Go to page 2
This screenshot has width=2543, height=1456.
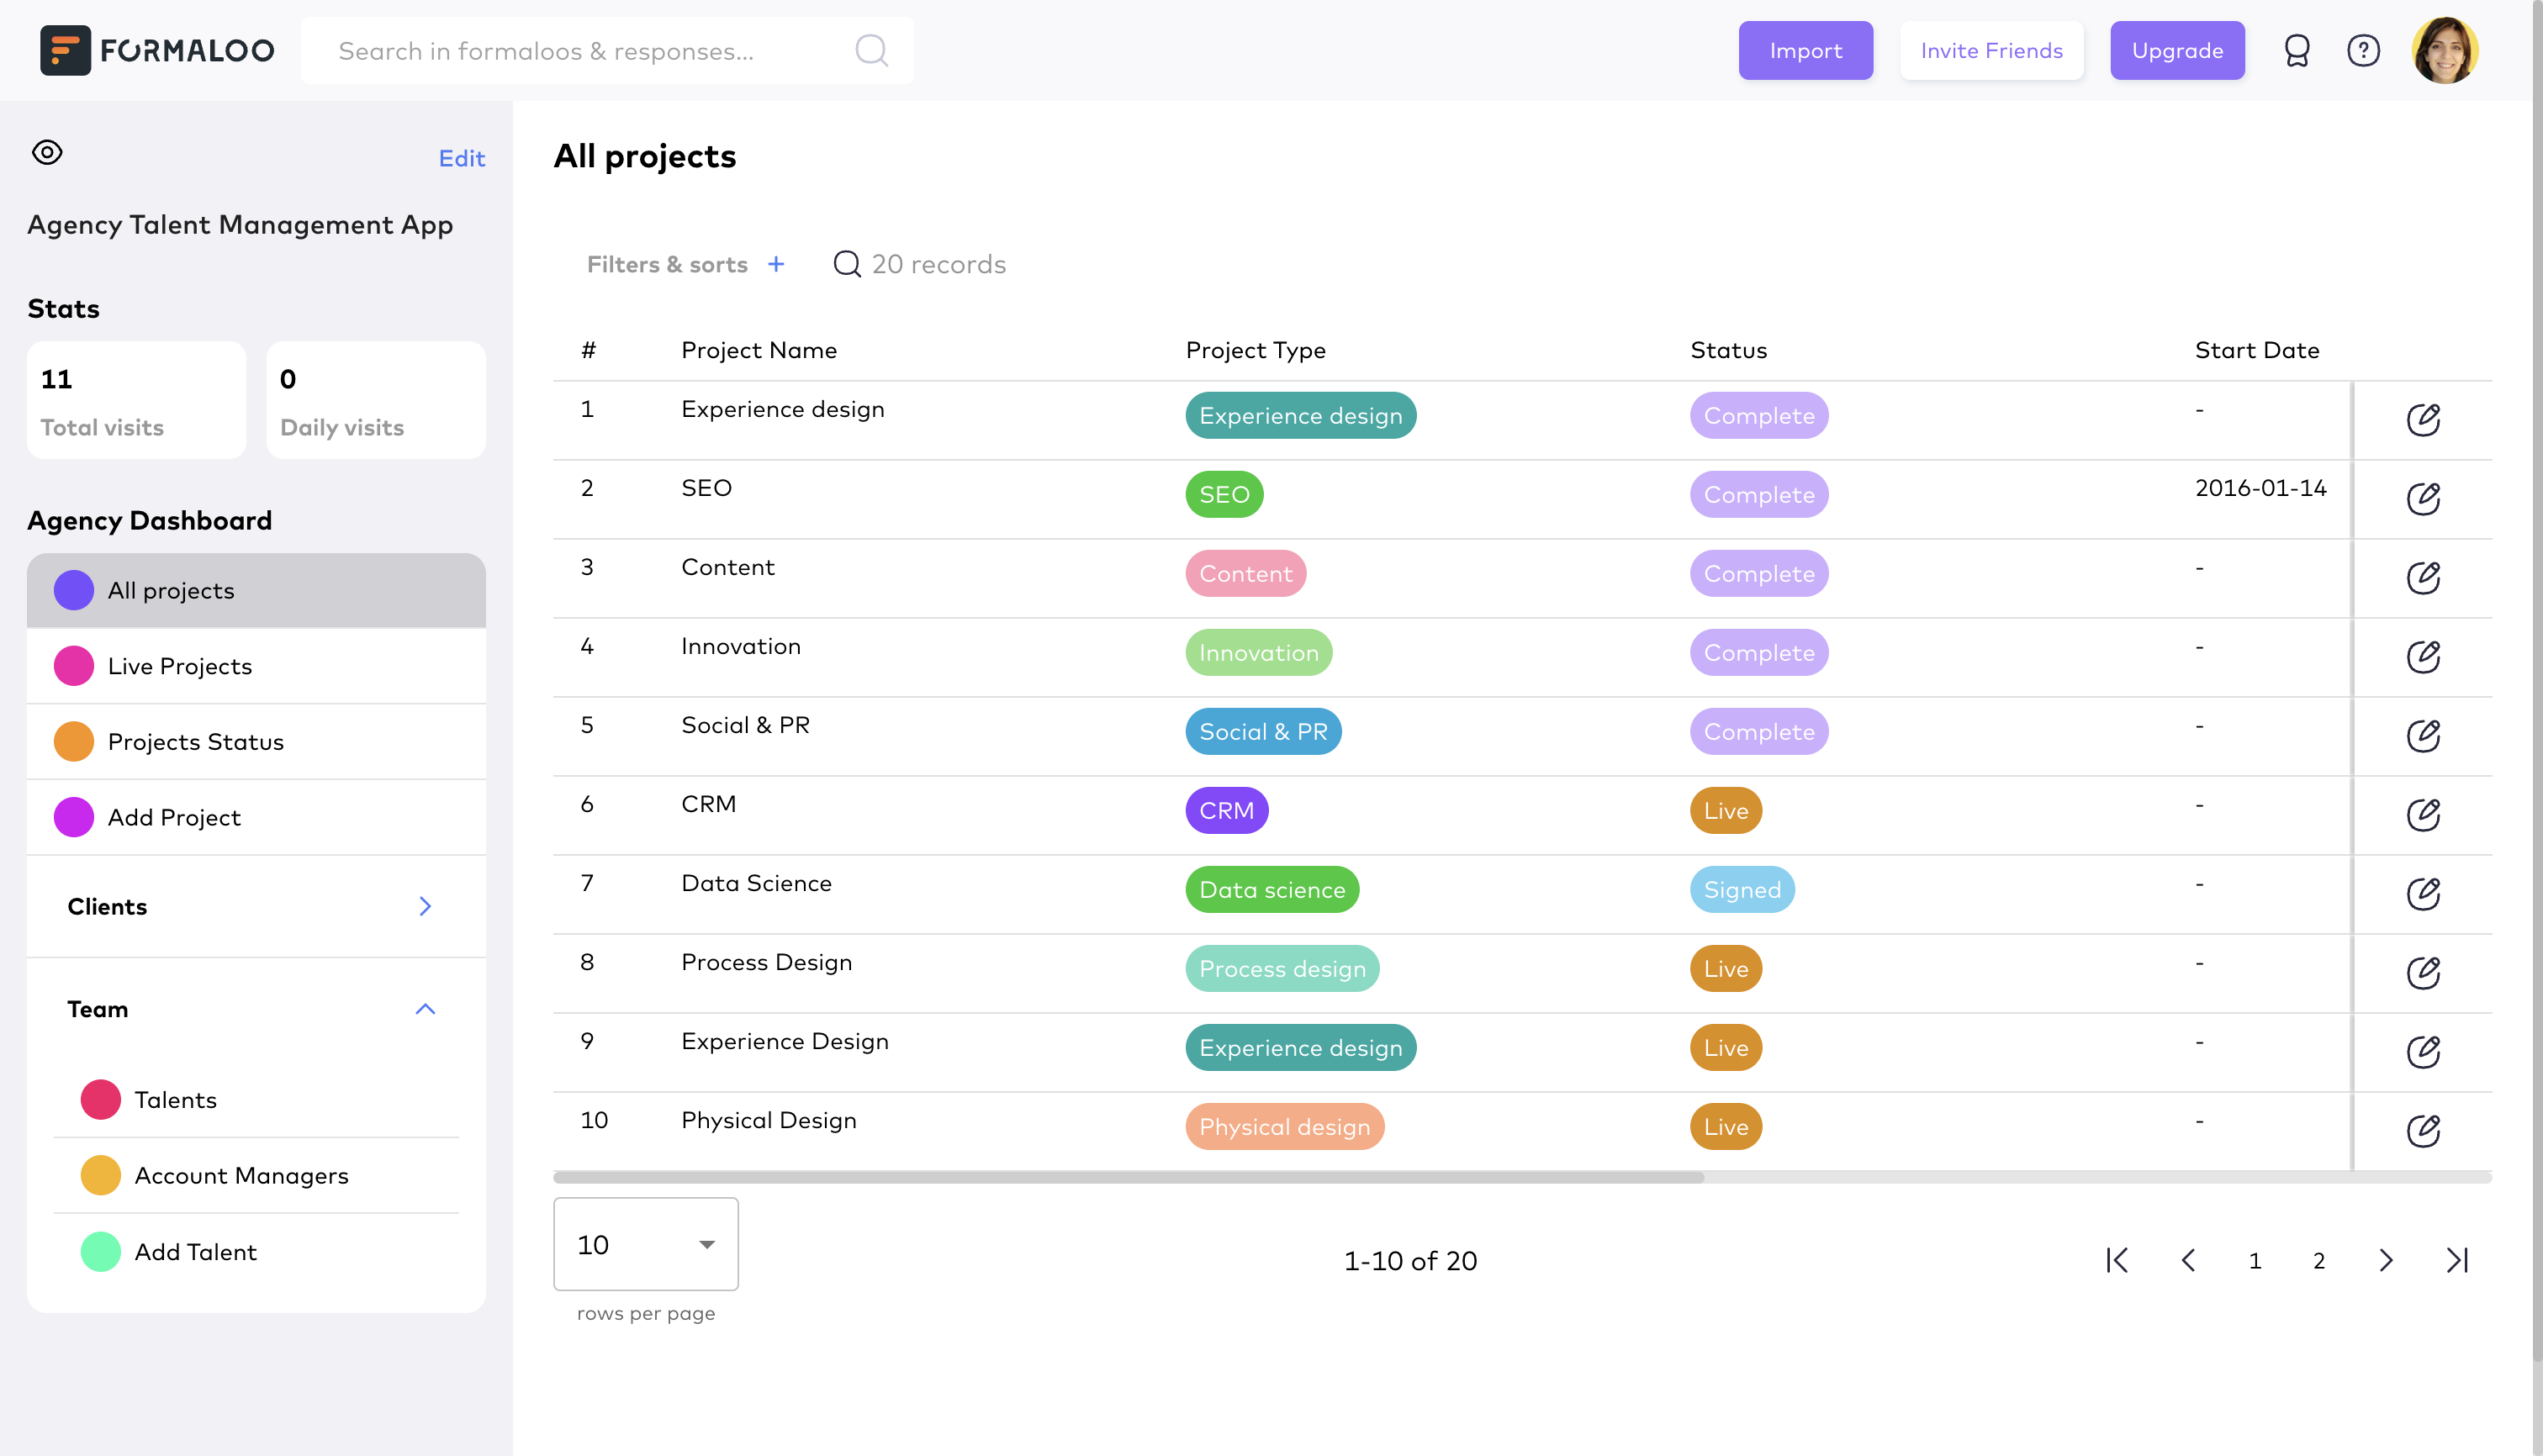[2319, 1260]
